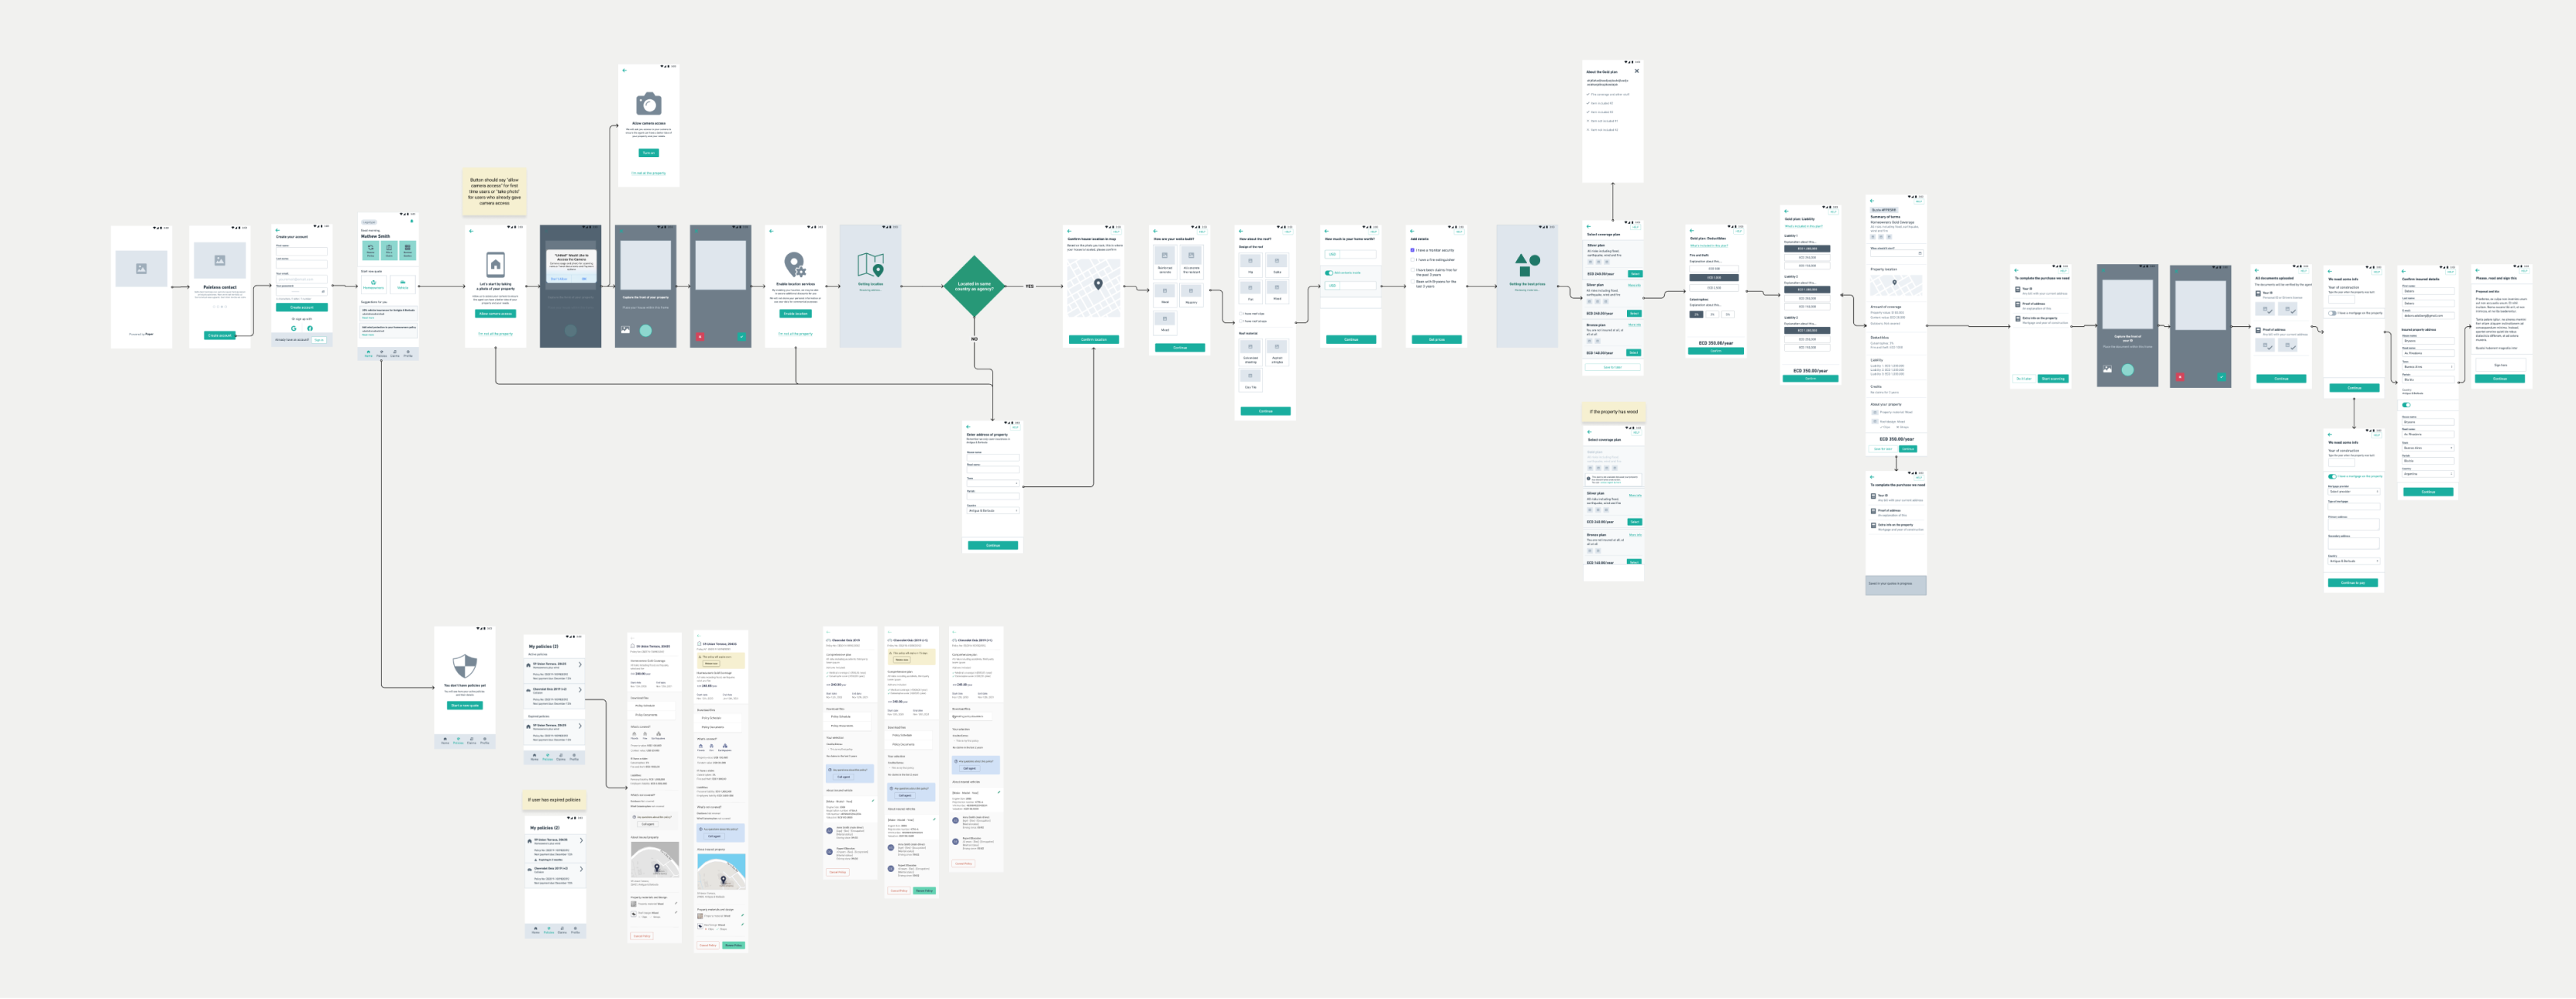Select the File a Claim tile on dashboard
This screenshot has height=999, width=2576.
(389, 251)
